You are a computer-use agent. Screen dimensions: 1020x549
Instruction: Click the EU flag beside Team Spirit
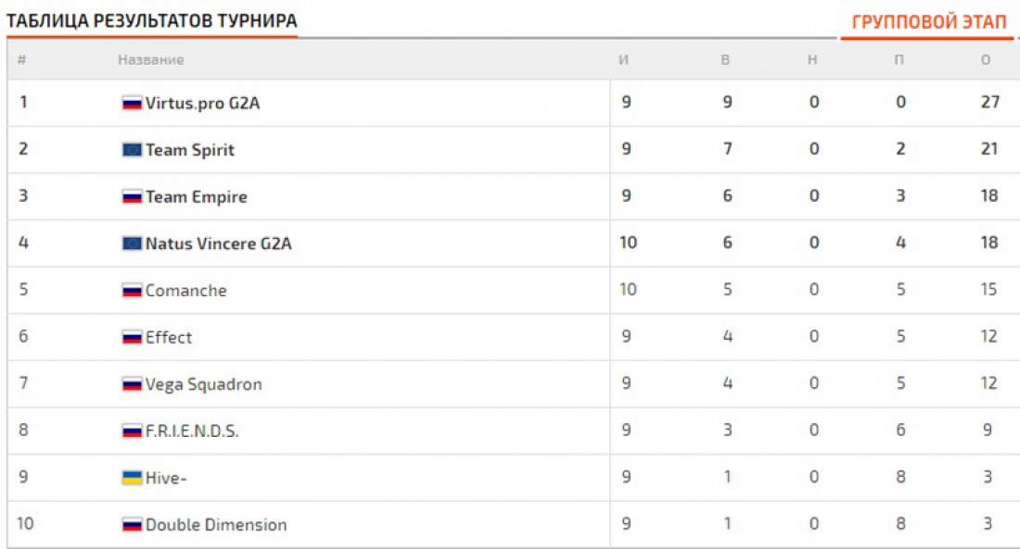(x=132, y=150)
